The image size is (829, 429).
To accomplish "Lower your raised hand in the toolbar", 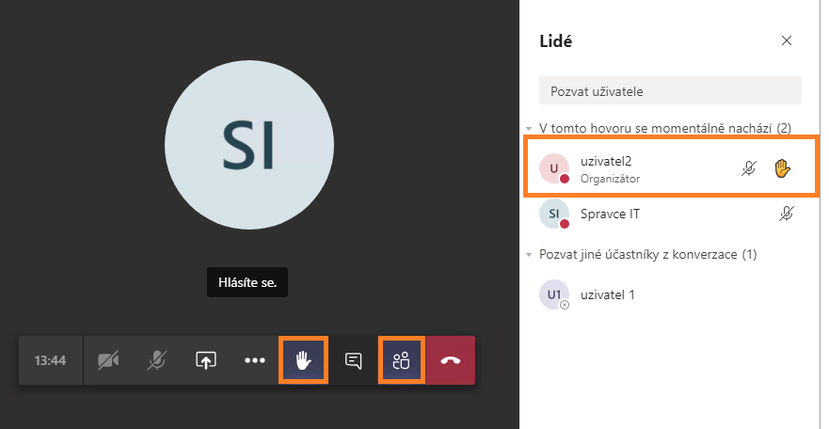I will (x=304, y=360).
